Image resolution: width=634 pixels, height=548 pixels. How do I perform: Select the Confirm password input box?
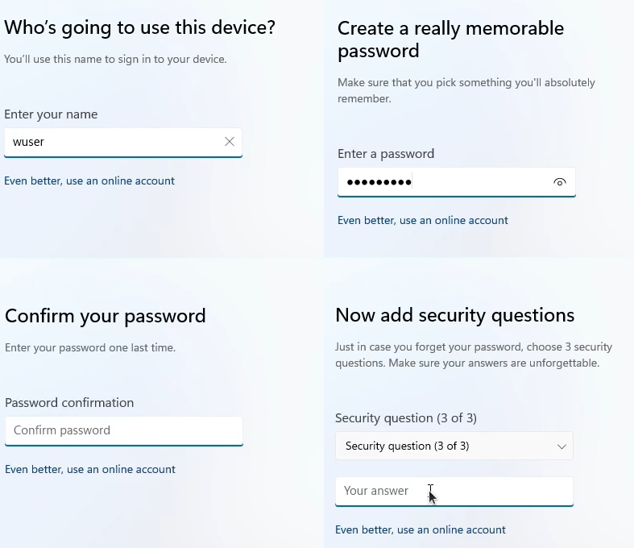123,430
